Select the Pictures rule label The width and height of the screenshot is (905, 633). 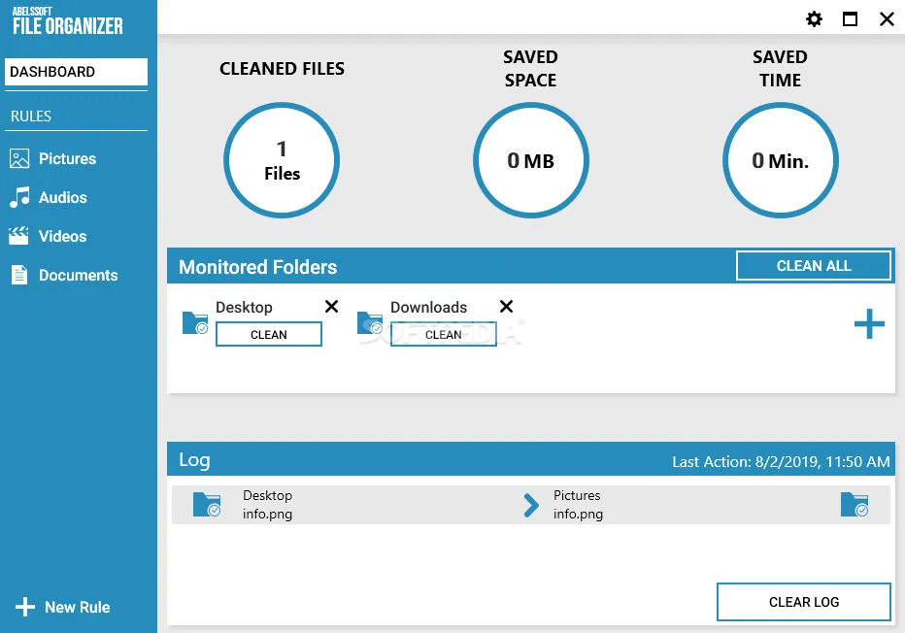(x=68, y=158)
